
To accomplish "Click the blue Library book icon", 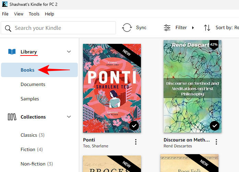I will [12, 52].
